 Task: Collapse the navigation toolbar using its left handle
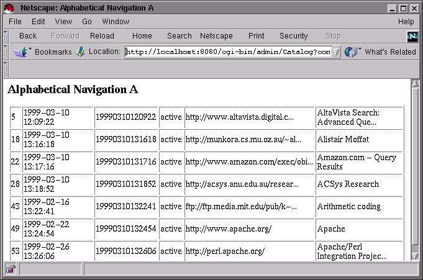[6, 36]
